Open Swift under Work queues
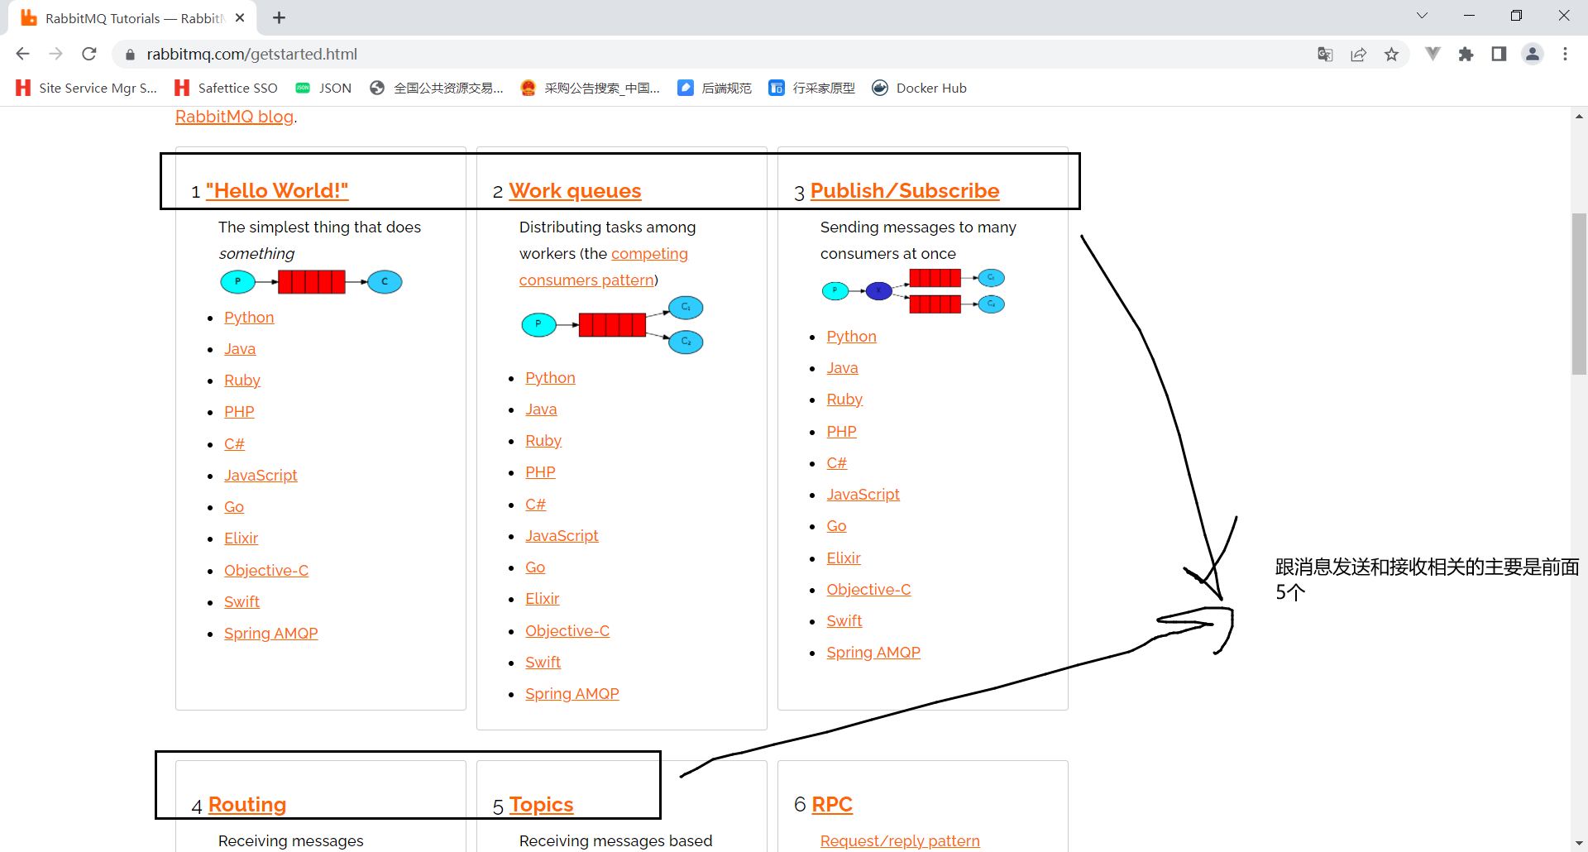Image resolution: width=1588 pixels, height=852 pixels. coord(543,662)
